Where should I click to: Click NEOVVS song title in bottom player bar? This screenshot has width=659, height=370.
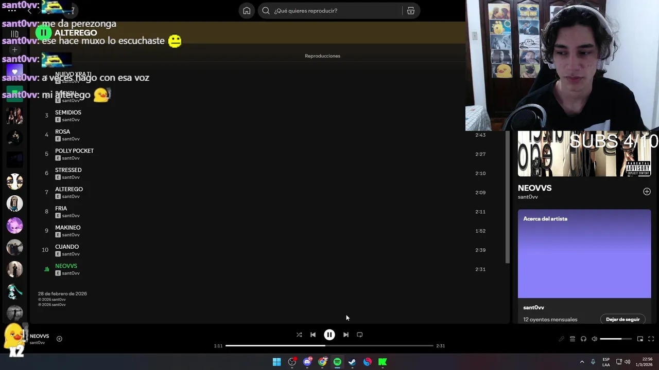pyautogui.click(x=39, y=336)
